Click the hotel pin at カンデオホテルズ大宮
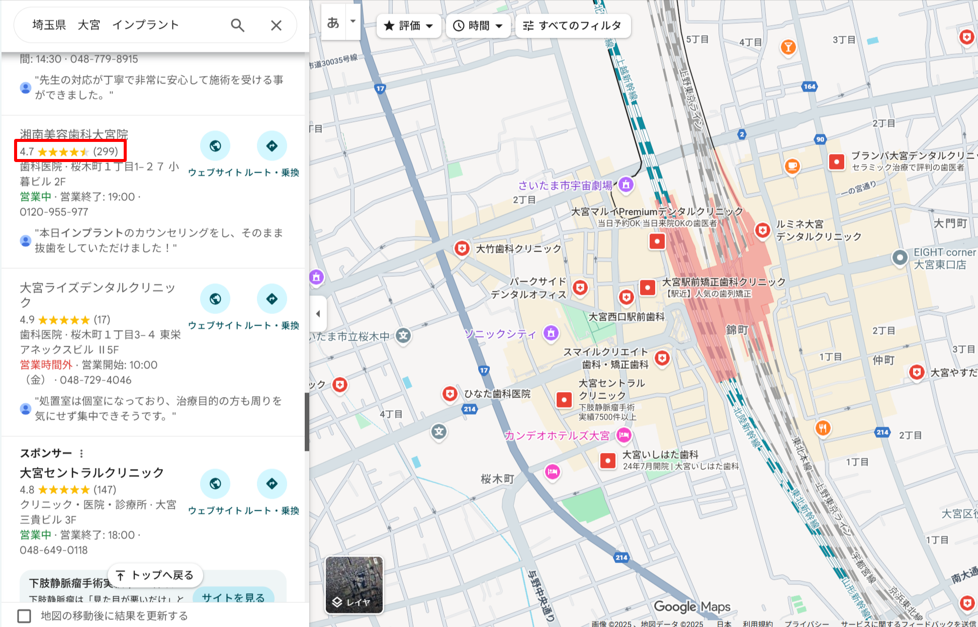The image size is (978, 627). [x=624, y=436]
